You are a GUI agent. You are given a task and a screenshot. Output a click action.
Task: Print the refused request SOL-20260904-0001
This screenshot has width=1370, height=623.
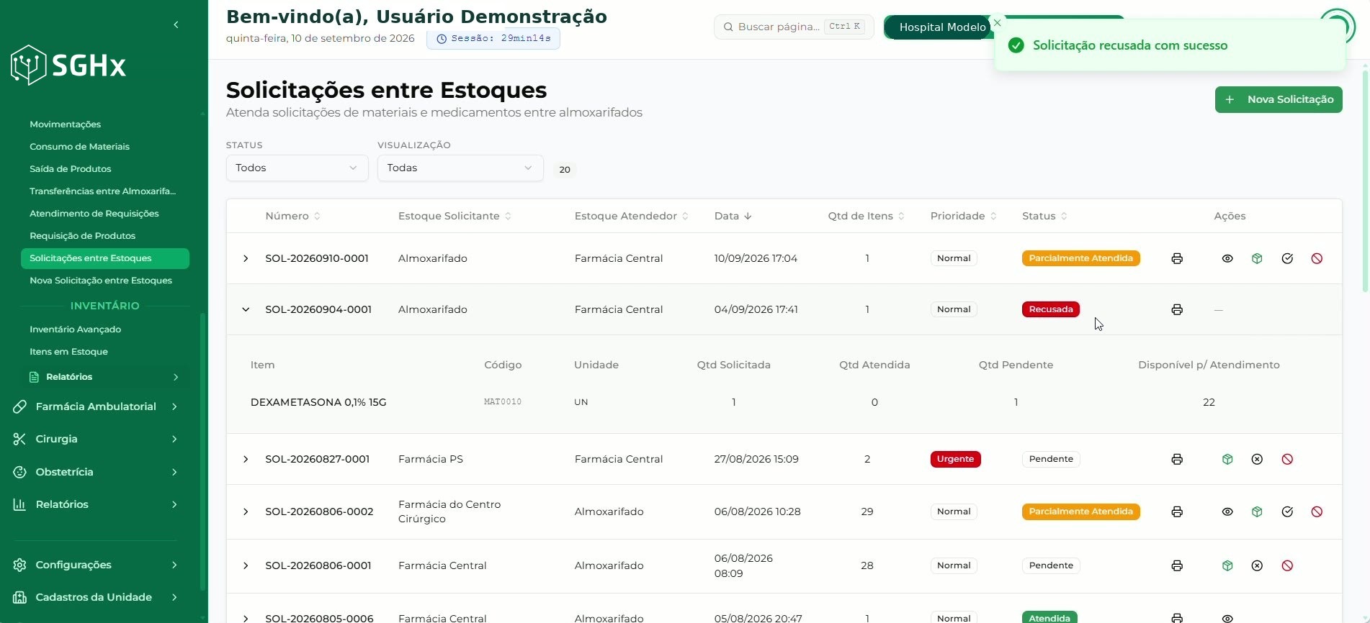coord(1177,309)
